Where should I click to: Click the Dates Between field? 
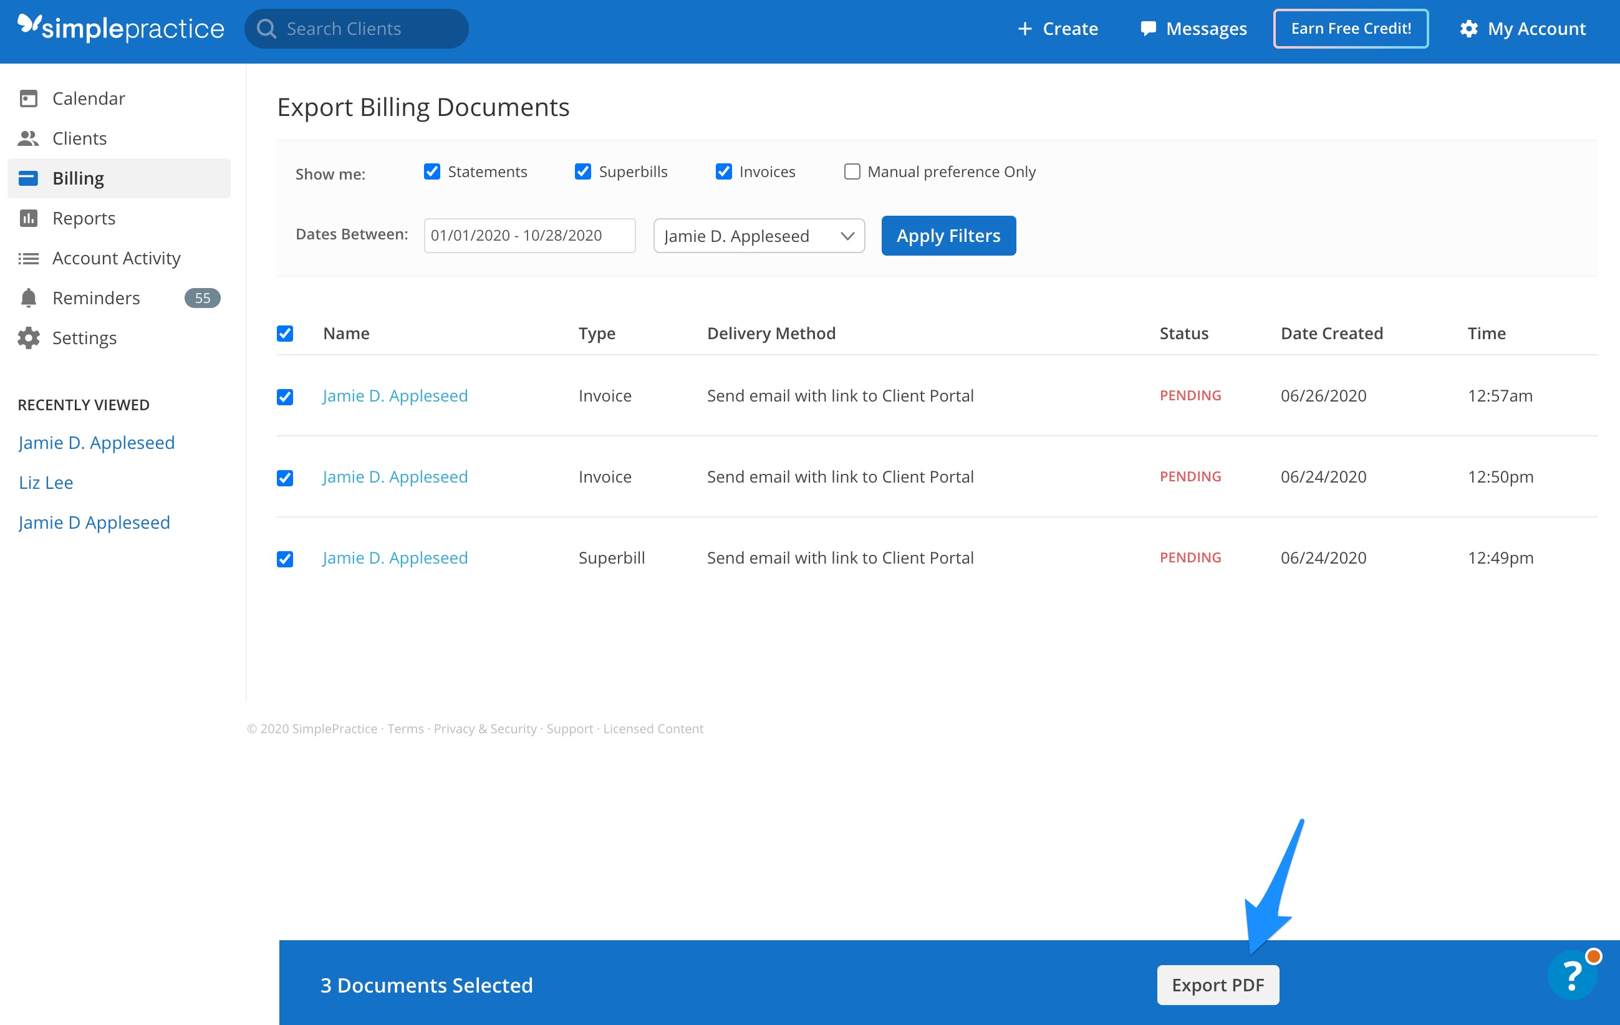point(529,236)
